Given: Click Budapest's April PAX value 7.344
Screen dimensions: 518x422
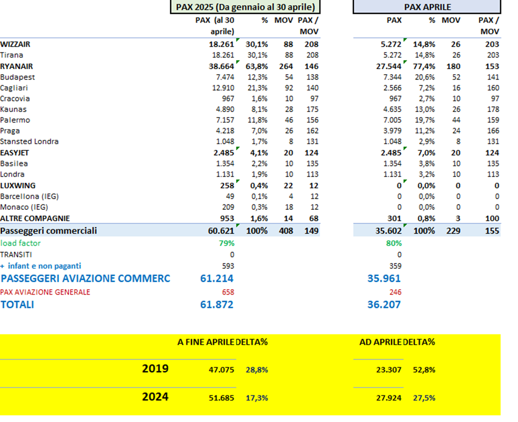Looking at the screenshot, I should (x=393, y=77).
